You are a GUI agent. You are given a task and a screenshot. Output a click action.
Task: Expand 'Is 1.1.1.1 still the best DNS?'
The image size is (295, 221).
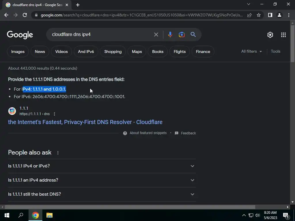102,194
